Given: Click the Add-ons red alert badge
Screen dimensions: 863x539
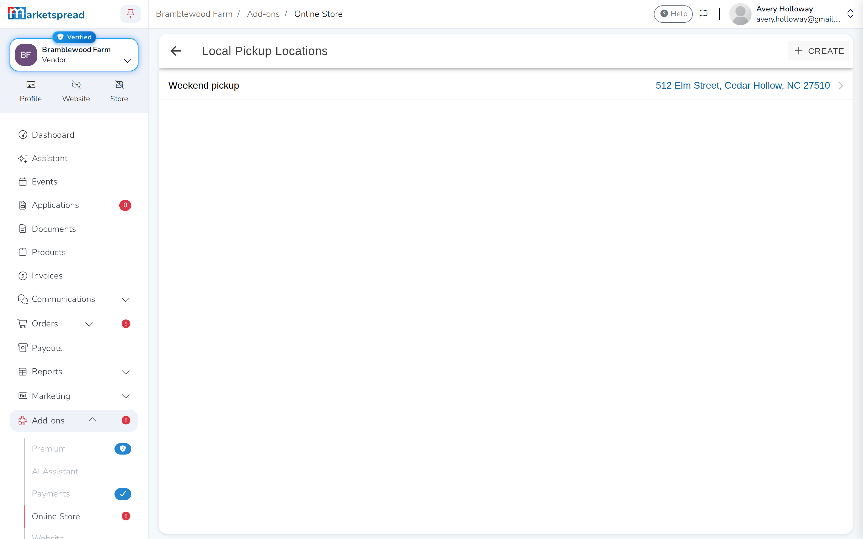Looking at the screenshot, I should pos(126,420).
